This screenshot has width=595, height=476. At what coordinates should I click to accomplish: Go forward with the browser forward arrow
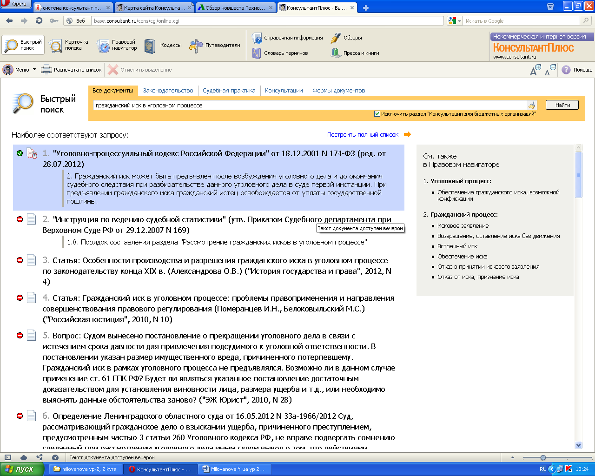(24, 21)
